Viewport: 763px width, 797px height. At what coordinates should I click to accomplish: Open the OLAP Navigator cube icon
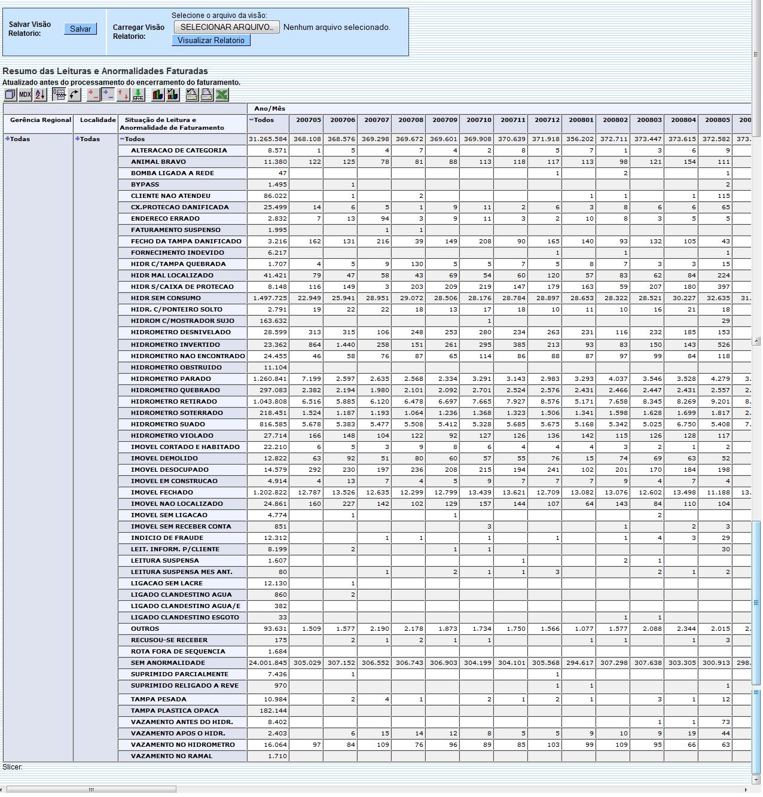(10, 94)
